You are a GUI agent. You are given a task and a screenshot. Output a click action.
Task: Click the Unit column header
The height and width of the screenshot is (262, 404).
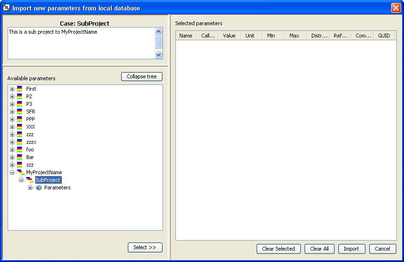(x=252, y=36)
